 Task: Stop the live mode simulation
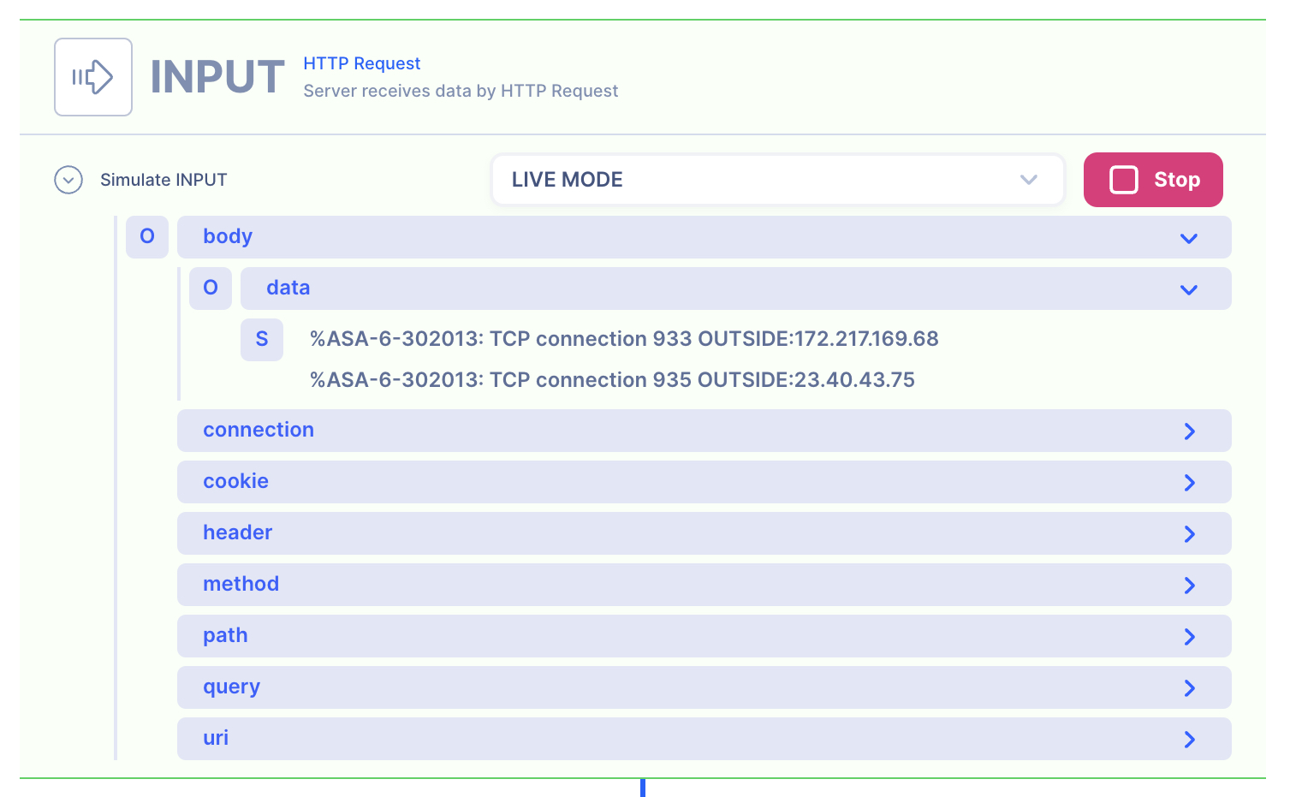[x=1153, y=180]
